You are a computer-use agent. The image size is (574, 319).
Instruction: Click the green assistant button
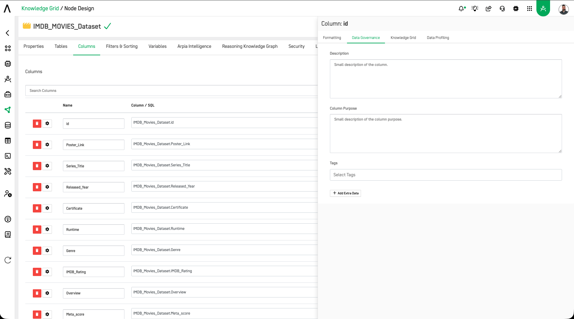pyautogui.click(x=543, y=8)
